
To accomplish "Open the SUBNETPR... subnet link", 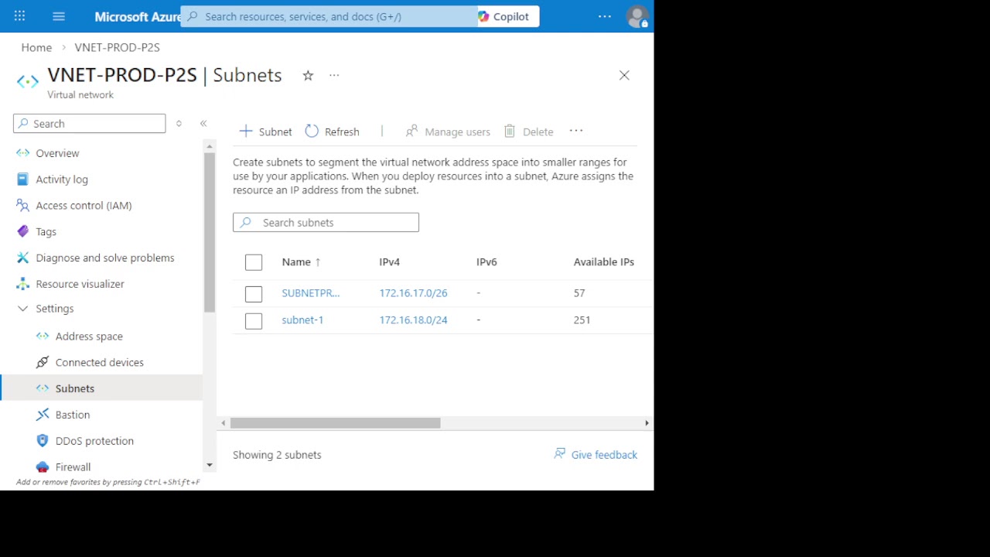I will click(x=310, y=293).
